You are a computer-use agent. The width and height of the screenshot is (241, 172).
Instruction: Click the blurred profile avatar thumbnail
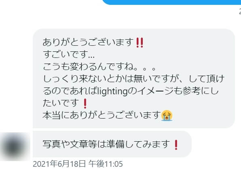(15, 146)
